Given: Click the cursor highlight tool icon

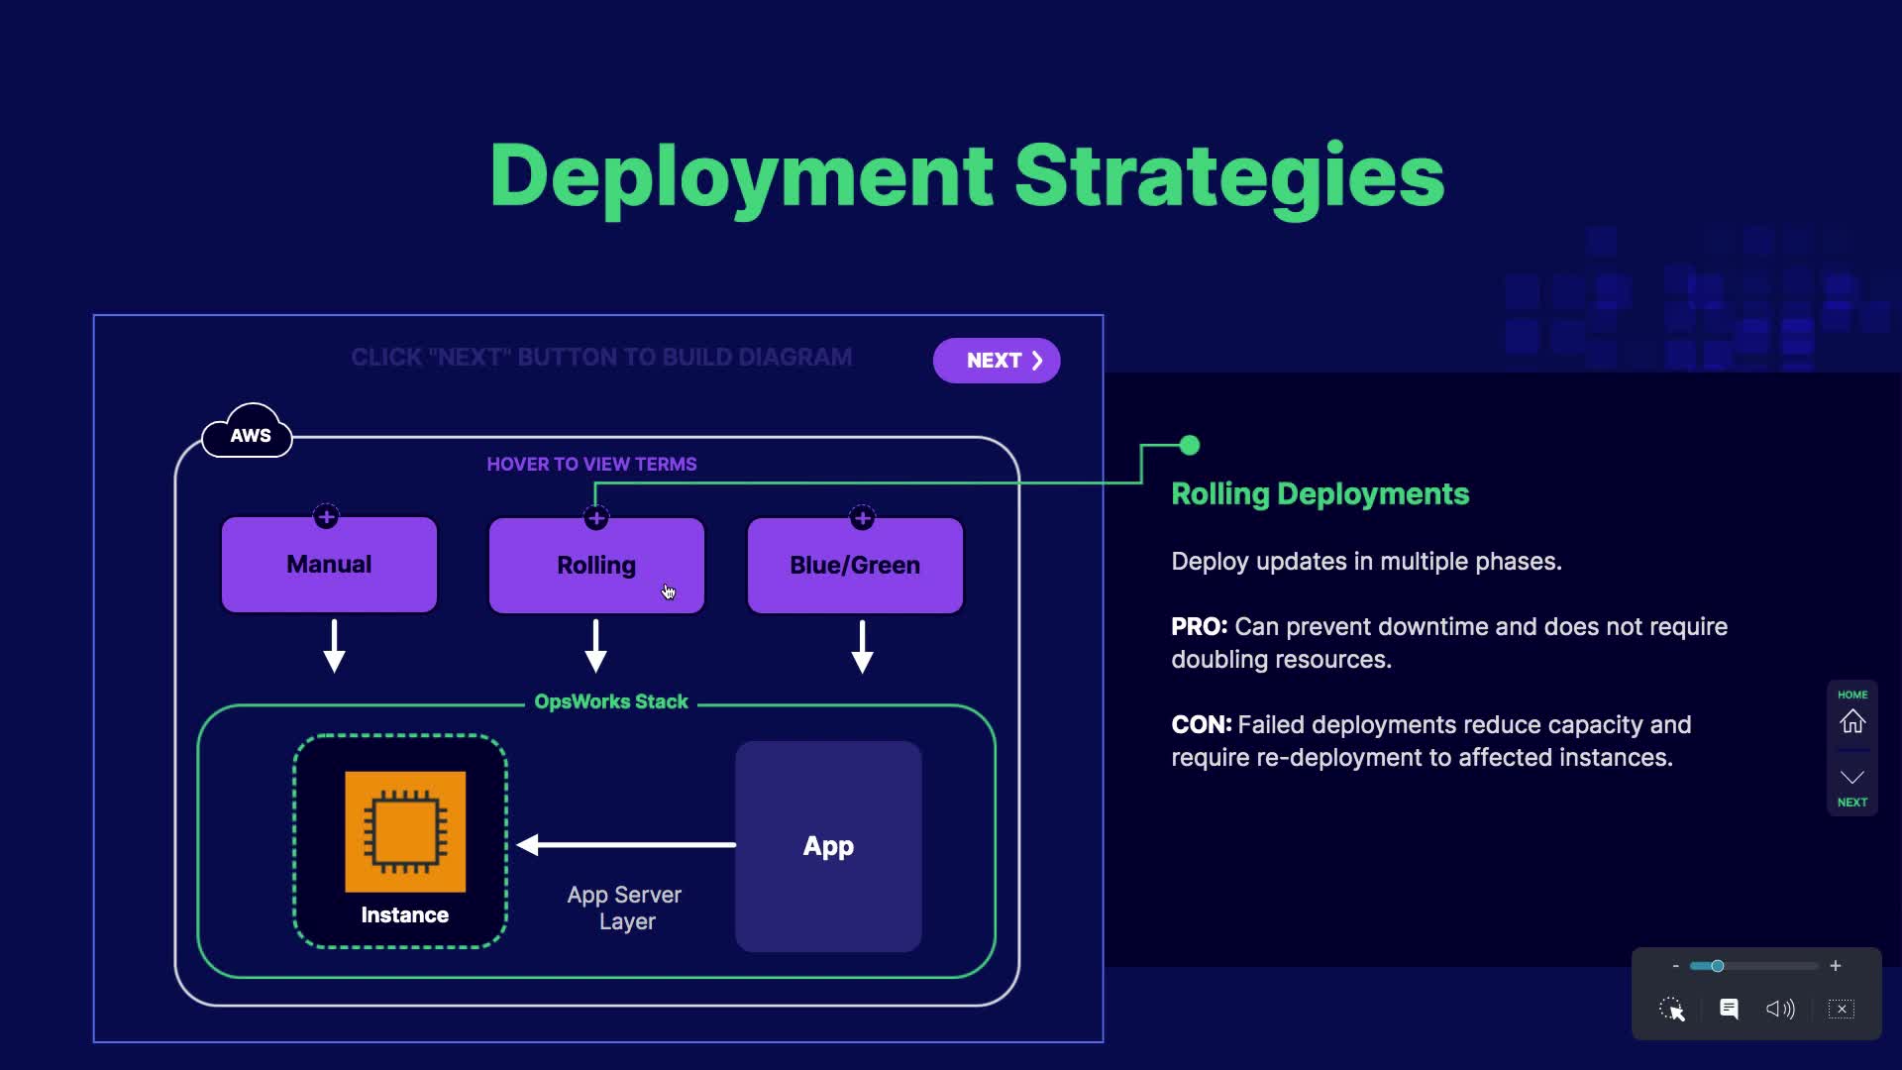Looking at the screenshot, I should tap(1672, 1009).
